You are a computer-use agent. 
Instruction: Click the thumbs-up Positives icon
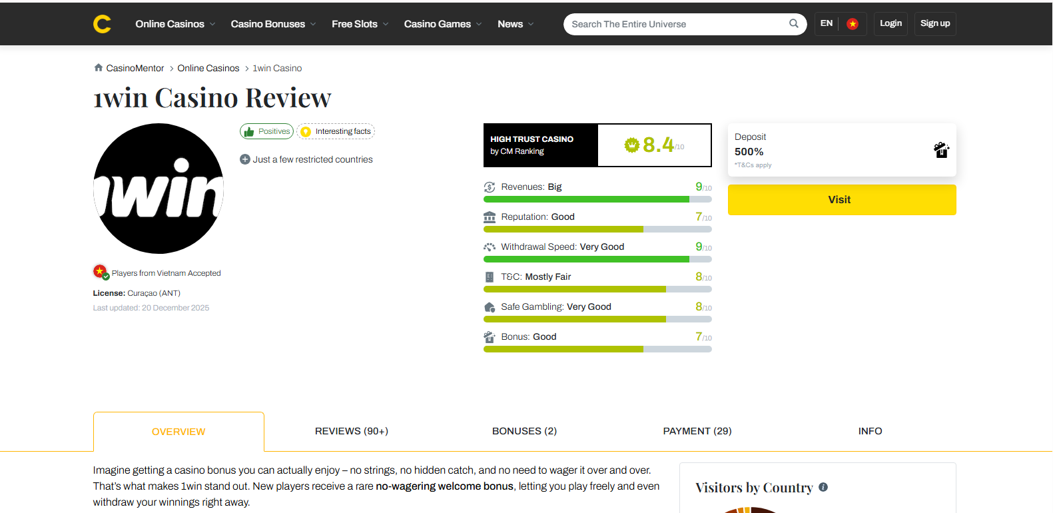click(249, 132)
